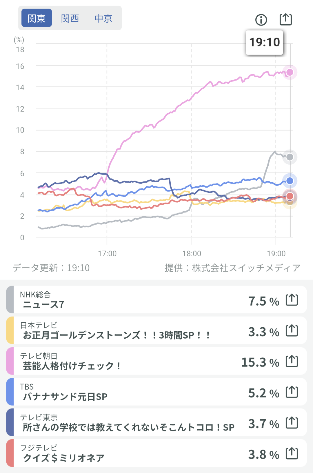Screen dimensions: 313x474
Task: Open the ニュース7 program row
Action: coord(130,300)
